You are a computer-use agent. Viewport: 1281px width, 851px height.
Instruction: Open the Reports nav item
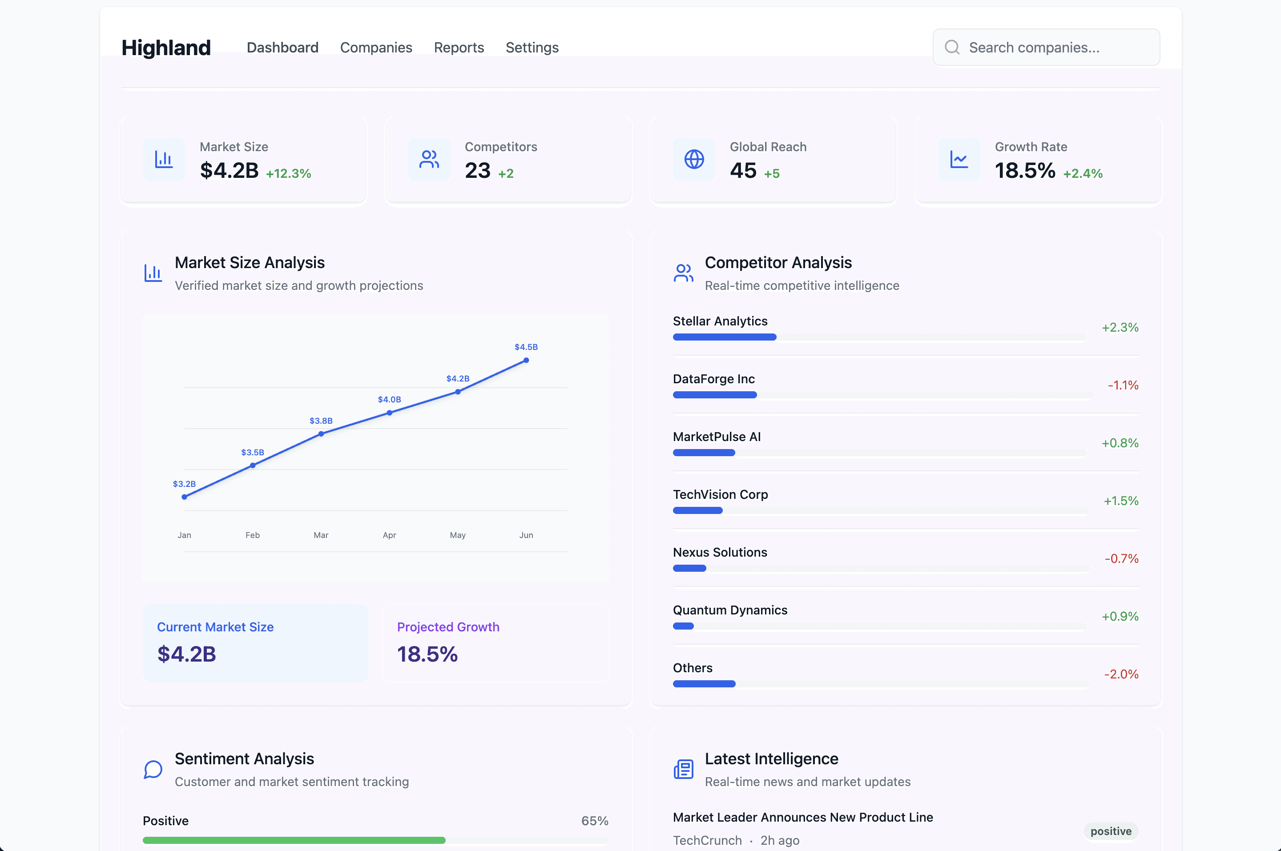point(459,48)
